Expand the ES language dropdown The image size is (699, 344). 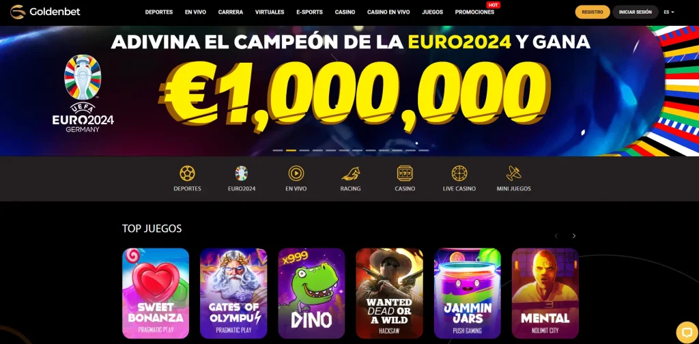click(x=669, y=12)
